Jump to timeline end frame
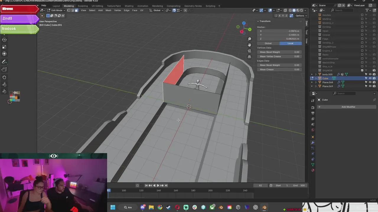378x212 pixels. (x=166, y=185)
